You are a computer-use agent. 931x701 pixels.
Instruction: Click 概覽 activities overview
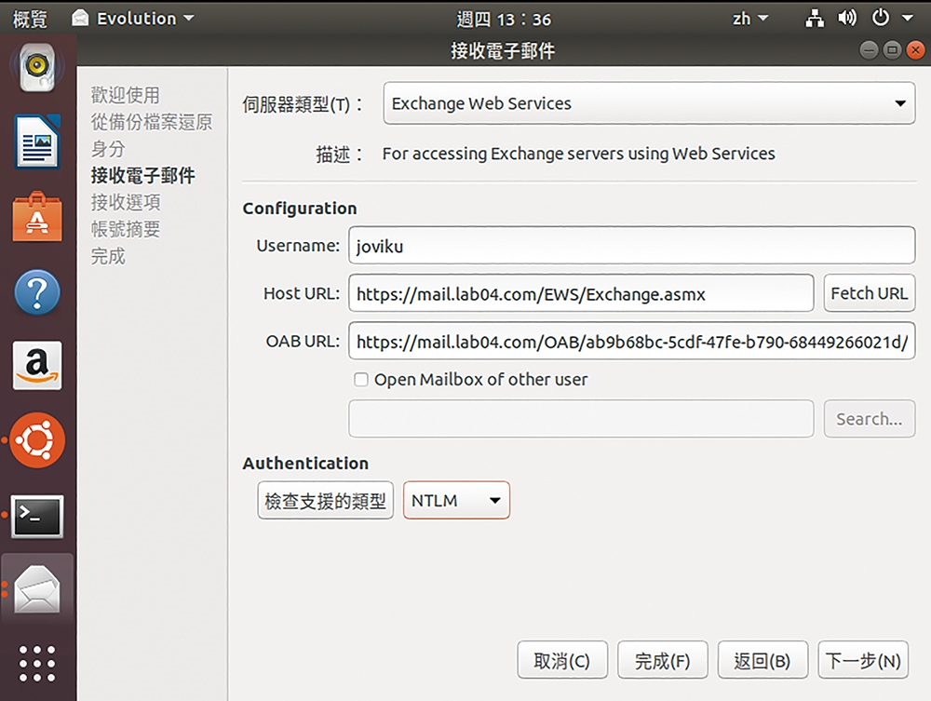click(30, 19)
